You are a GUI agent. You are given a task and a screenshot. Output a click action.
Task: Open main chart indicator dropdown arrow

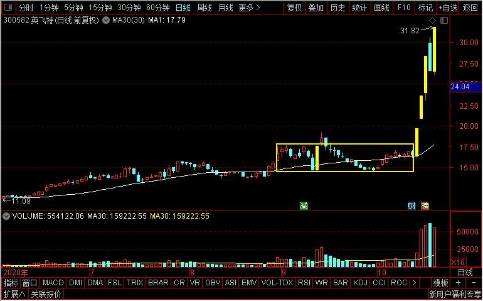(106, 21)
